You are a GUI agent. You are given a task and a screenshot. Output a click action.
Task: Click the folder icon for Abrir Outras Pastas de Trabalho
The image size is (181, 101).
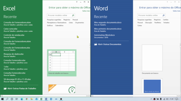[5, 88]
